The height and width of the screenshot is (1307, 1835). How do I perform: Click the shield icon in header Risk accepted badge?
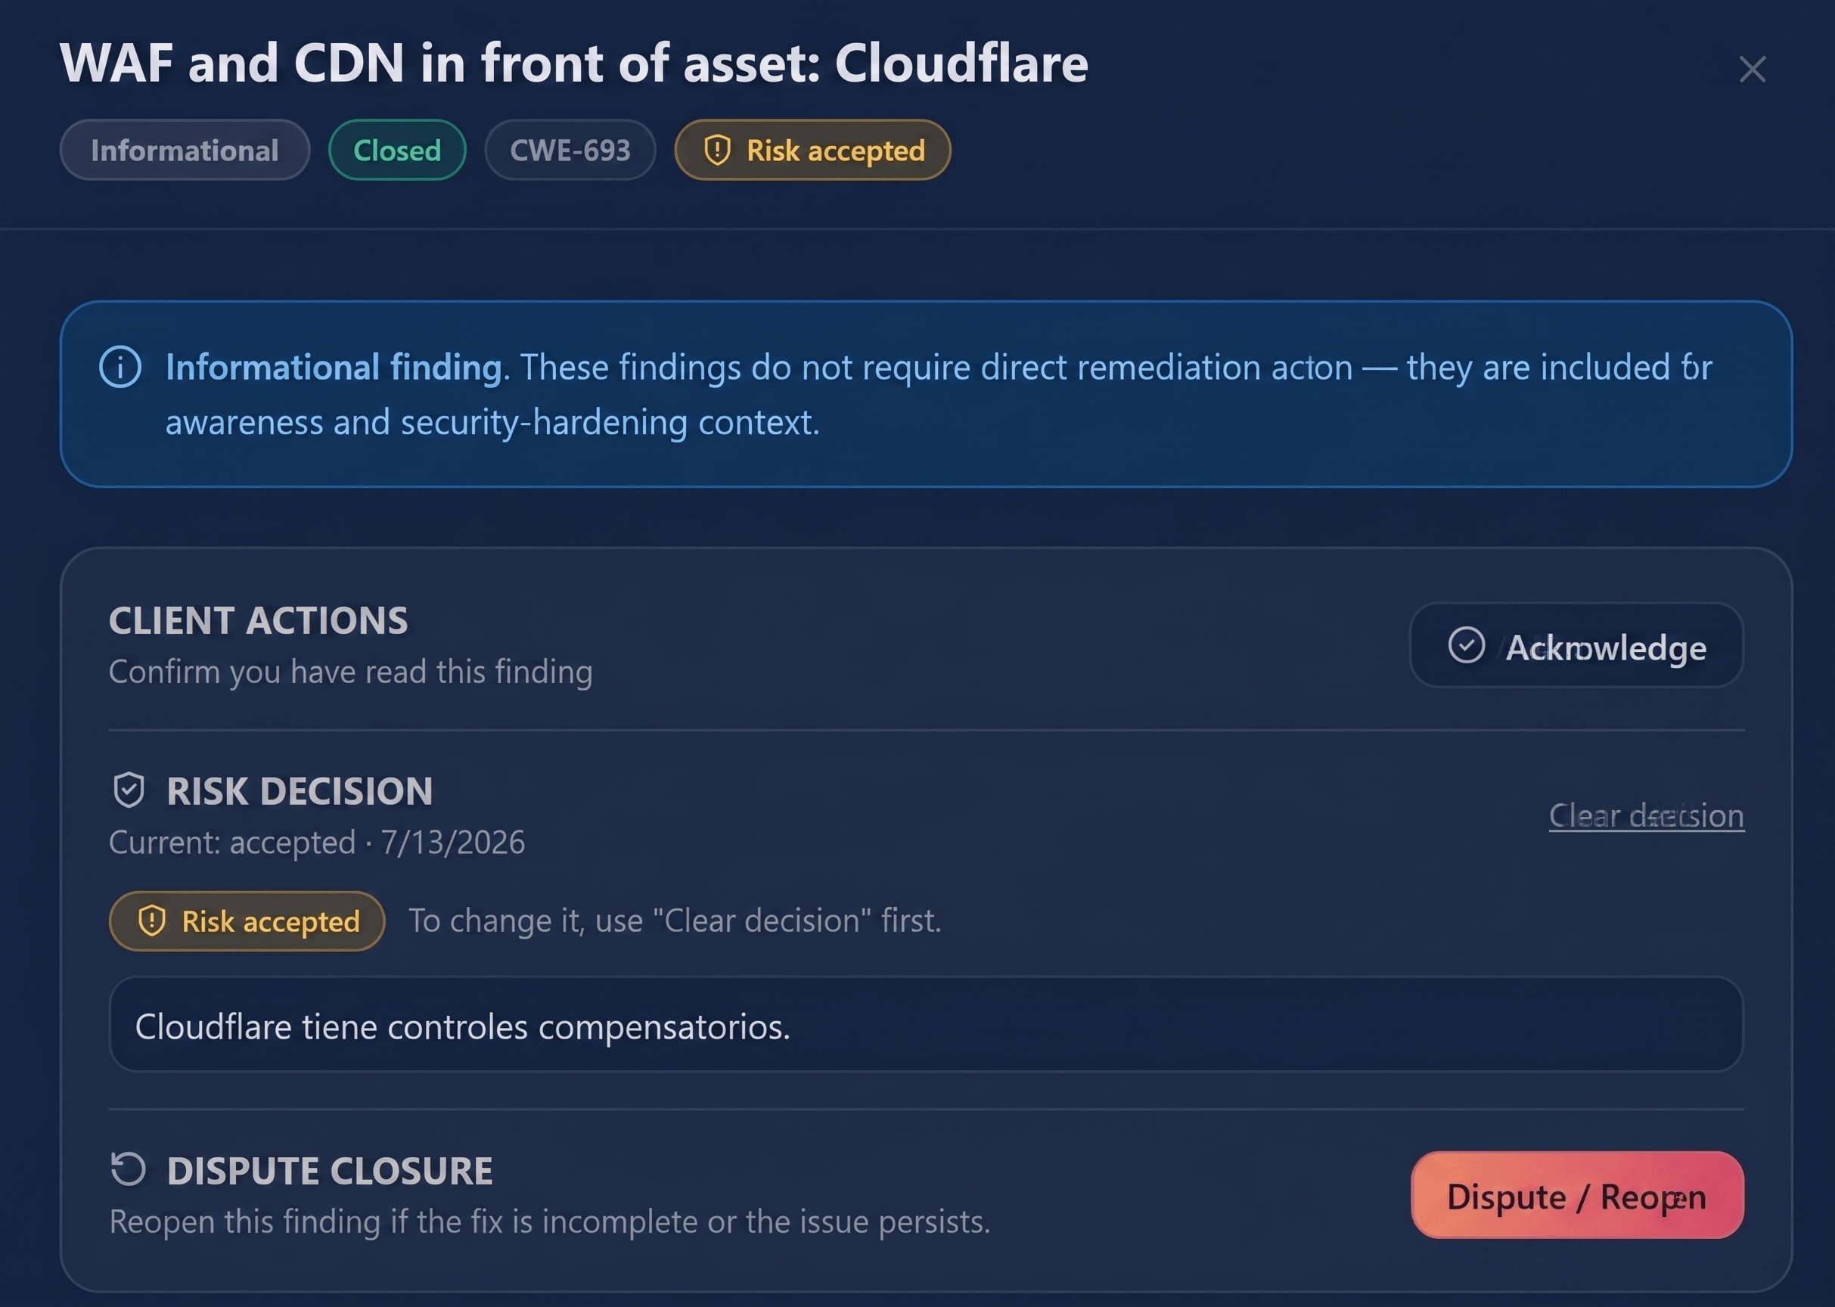(x=717, y=150)
